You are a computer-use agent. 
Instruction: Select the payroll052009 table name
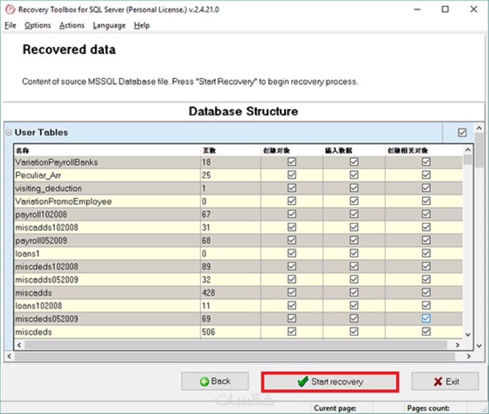41,241
